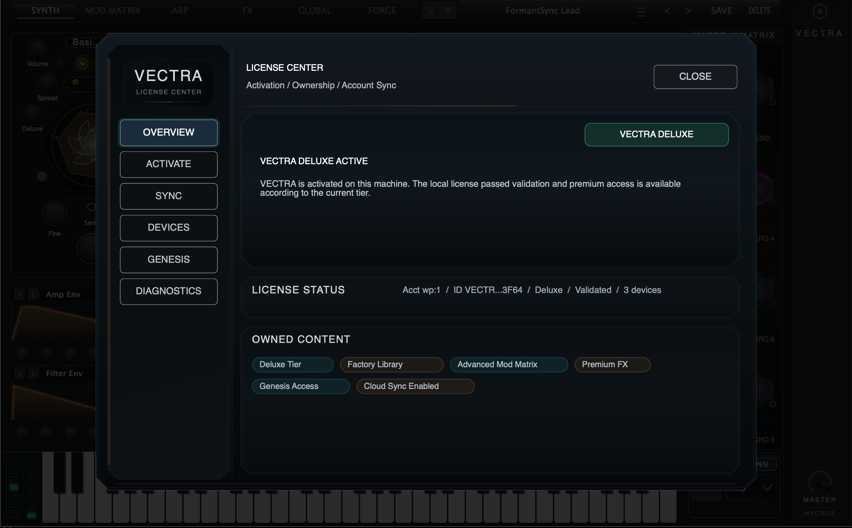
Task: Go to the Devices section
Action: coord(168,228)
